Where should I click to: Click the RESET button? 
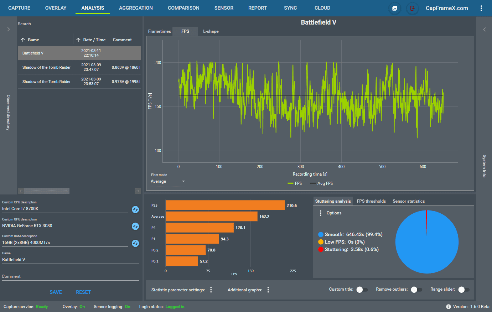click(x=83, y=292)
